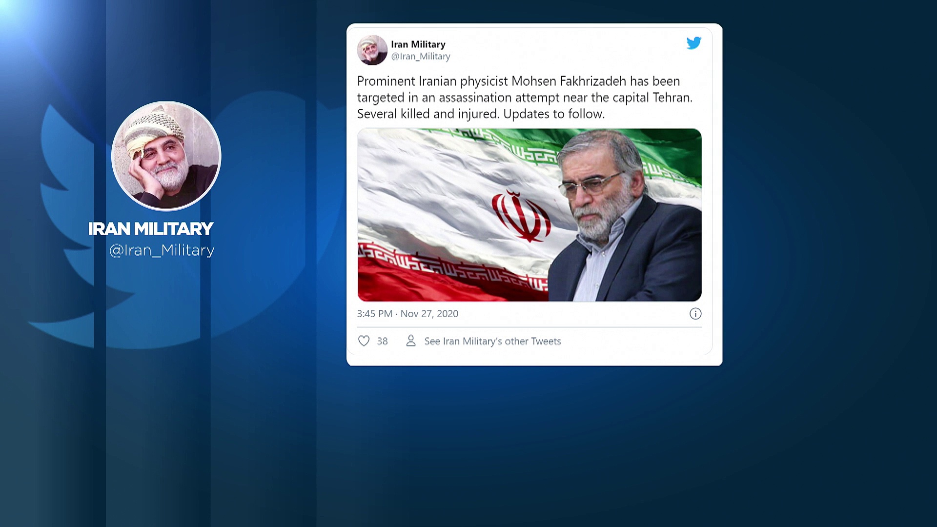Click the divider line below the timestamp

pyautogui.click(x=530, y=327)
